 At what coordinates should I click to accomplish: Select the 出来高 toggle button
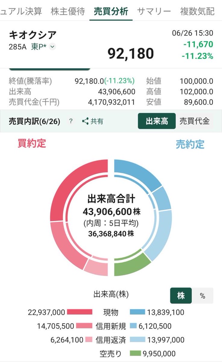pos(157,121)
